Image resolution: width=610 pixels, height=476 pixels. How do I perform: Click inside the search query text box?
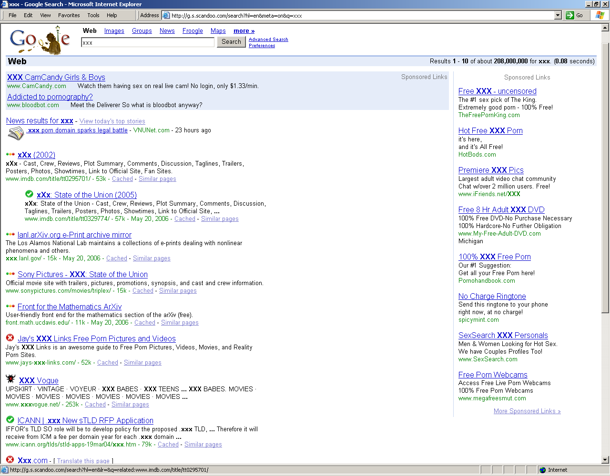148,42
